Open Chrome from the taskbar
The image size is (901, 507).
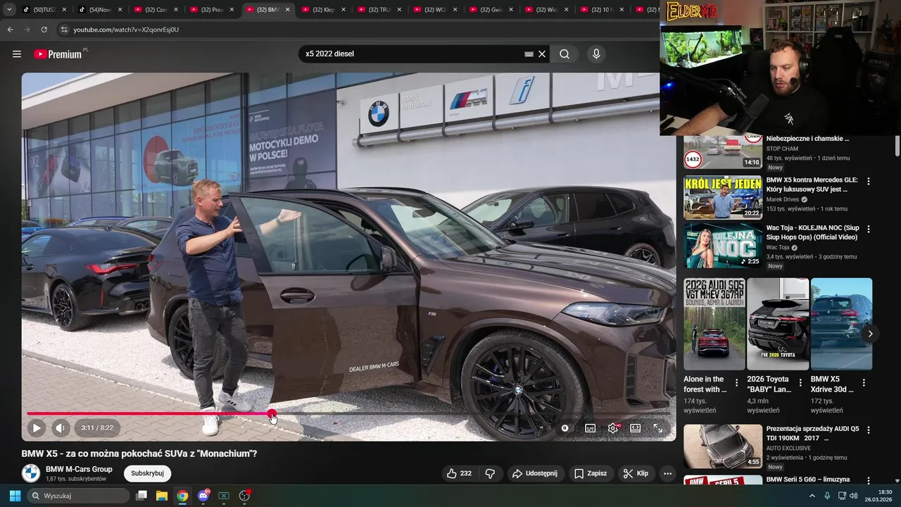pyautogui.click(x=182, y=496)
